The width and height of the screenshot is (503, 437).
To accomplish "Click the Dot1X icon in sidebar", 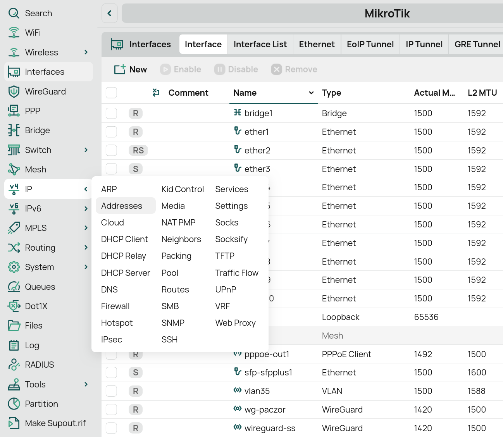I will tap(14, 306).
